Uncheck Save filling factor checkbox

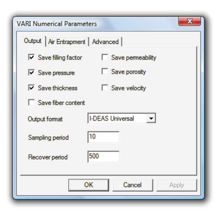pos(31,57)
